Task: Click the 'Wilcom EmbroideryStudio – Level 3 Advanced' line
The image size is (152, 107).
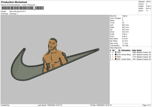Action: tap(18, 5)
